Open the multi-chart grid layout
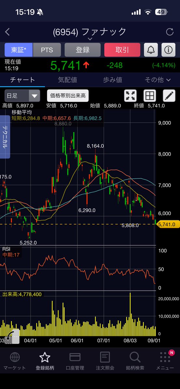The width and height of the screenshot is (180, 389). (x=150, y=95)
